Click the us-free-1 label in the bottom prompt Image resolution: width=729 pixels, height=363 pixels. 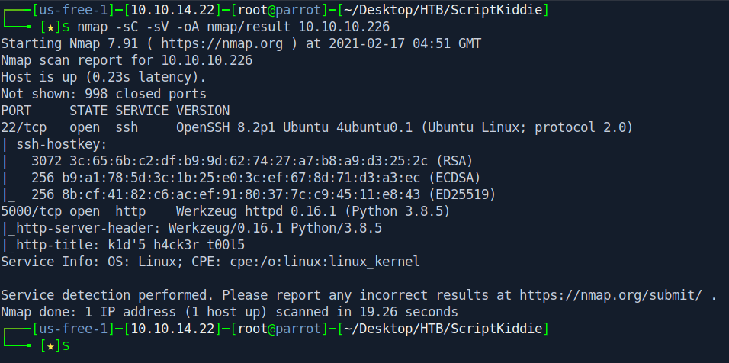click(72, 329)
